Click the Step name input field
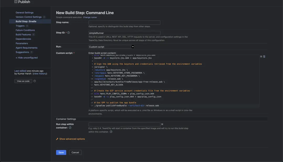 (124, 23)
